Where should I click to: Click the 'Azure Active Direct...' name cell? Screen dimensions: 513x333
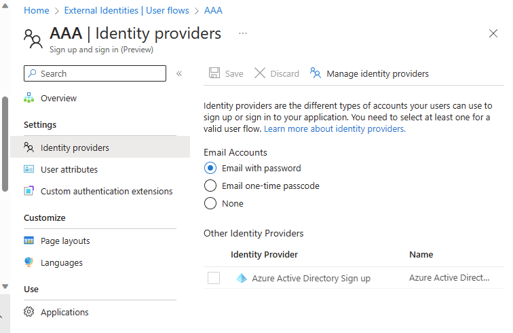click(x=449, y=277)
